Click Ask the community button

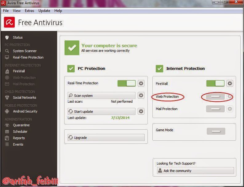tap(195, 170)
